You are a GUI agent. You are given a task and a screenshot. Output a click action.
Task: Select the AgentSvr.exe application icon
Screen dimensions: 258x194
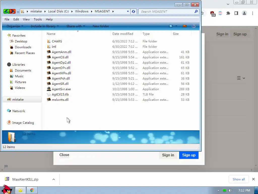(49, 89)
